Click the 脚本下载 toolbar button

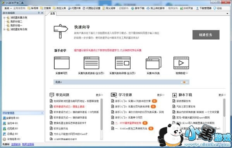(x=138, y=8)
